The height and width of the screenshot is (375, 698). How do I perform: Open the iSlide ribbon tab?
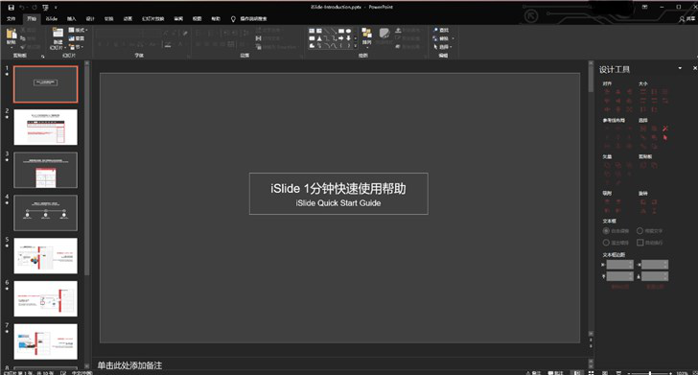pos(52,19)
